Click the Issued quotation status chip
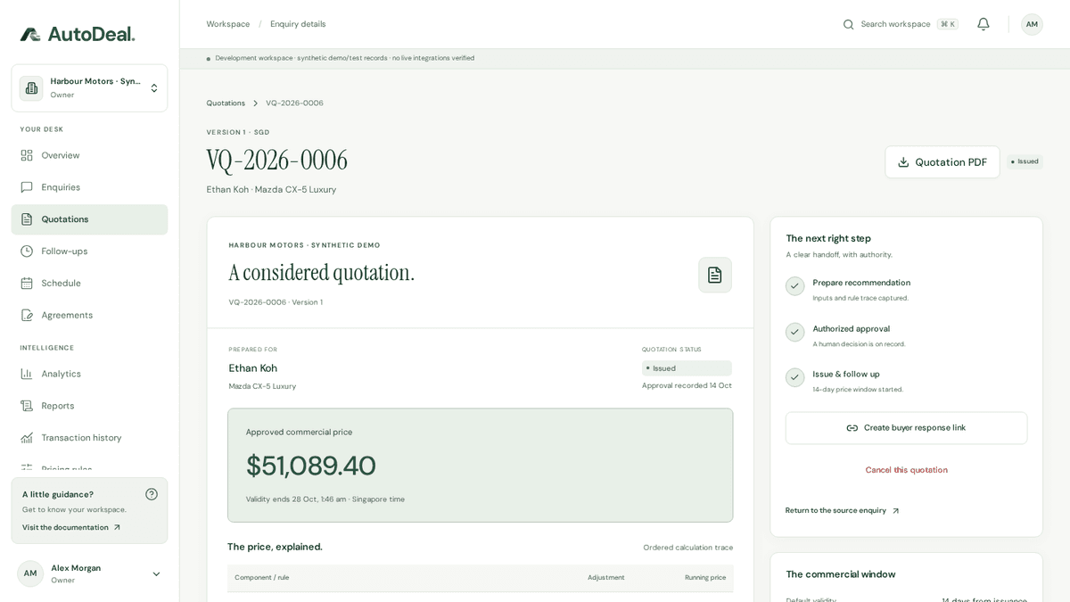The image size is (1070, 602). pyautogui.click(x=687, y=368)
